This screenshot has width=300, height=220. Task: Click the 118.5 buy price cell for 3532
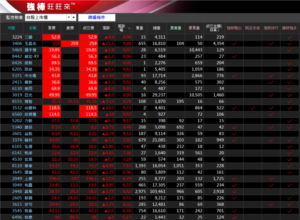click(x=52, y=108)
